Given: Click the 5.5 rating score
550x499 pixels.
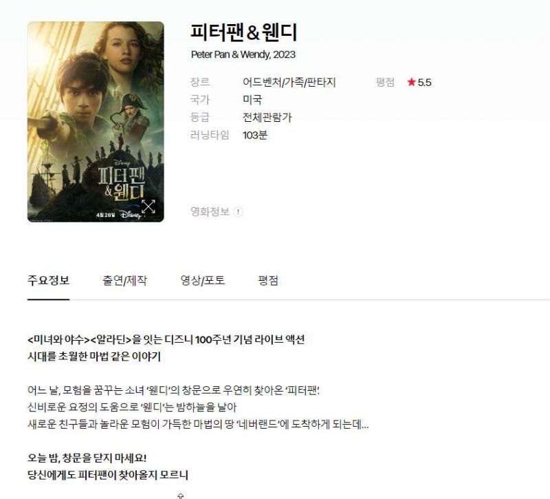Looking at the screenshot, I should coord(424,83).
